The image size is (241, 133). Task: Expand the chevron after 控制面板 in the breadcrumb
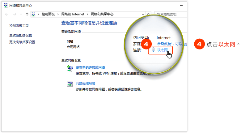[59, 14]
